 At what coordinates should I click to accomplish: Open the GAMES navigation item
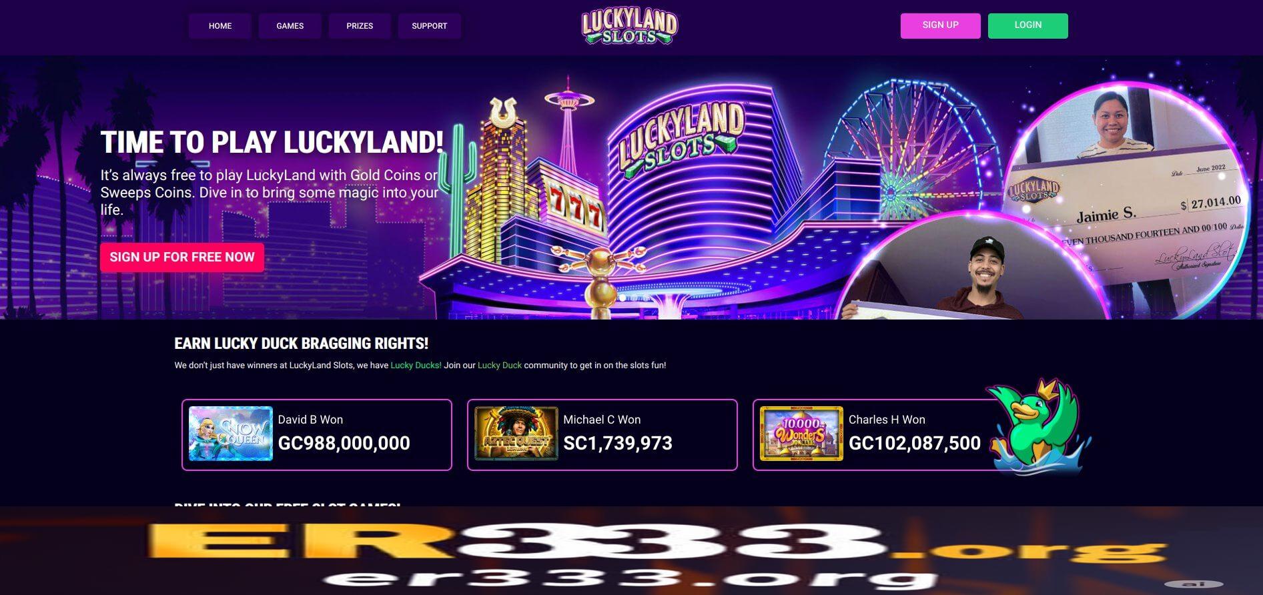pos(290,26)
